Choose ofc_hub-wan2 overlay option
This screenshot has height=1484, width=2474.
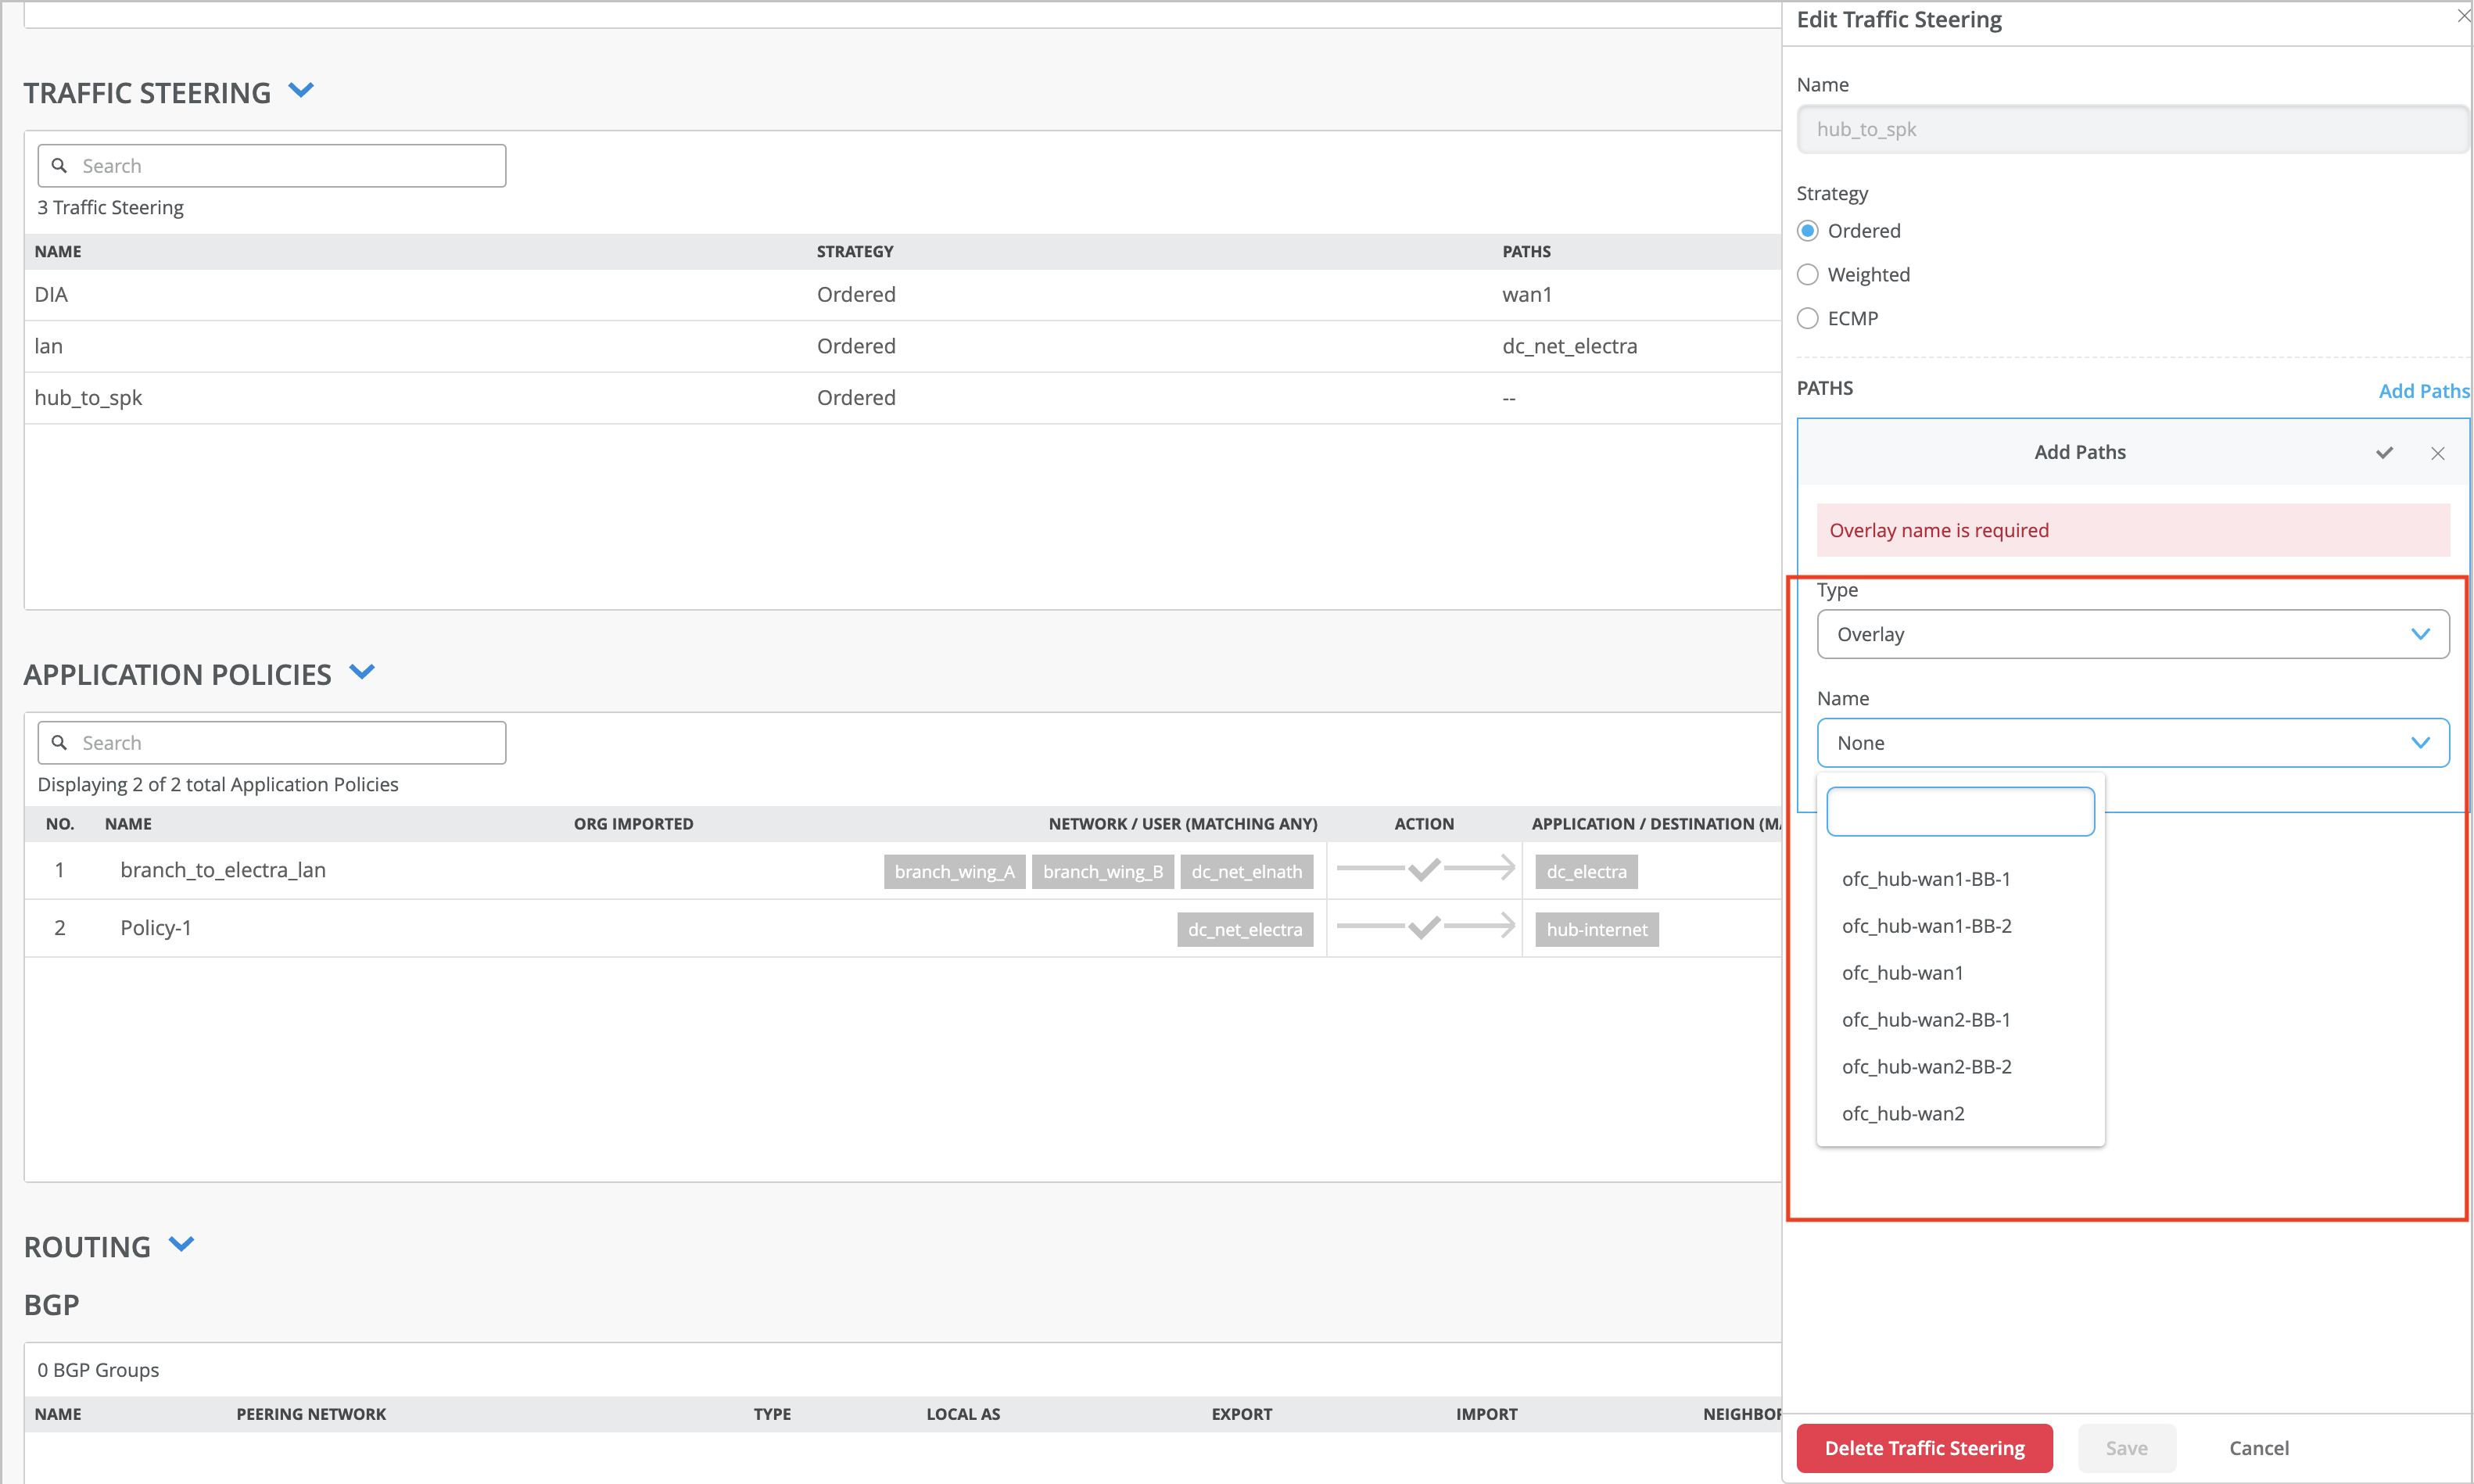1902,1114
